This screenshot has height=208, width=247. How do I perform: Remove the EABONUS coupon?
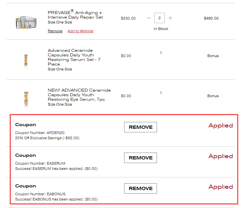tap(140, 188)
